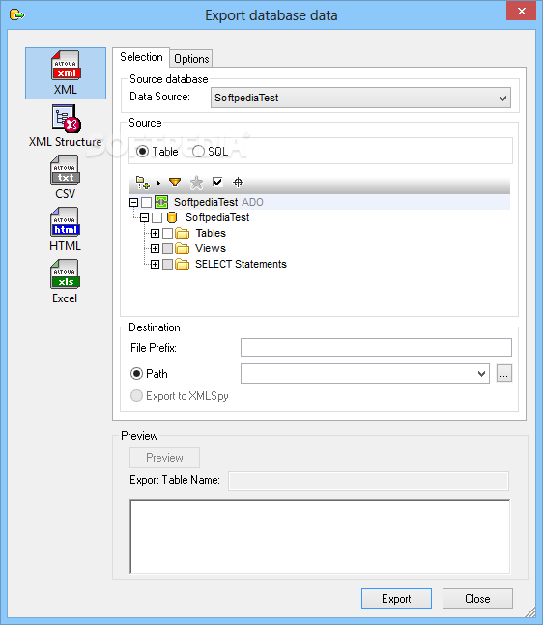Open the Path combo box dropdown
Viewport: 543px width, 625px height.
coord(481,374)
